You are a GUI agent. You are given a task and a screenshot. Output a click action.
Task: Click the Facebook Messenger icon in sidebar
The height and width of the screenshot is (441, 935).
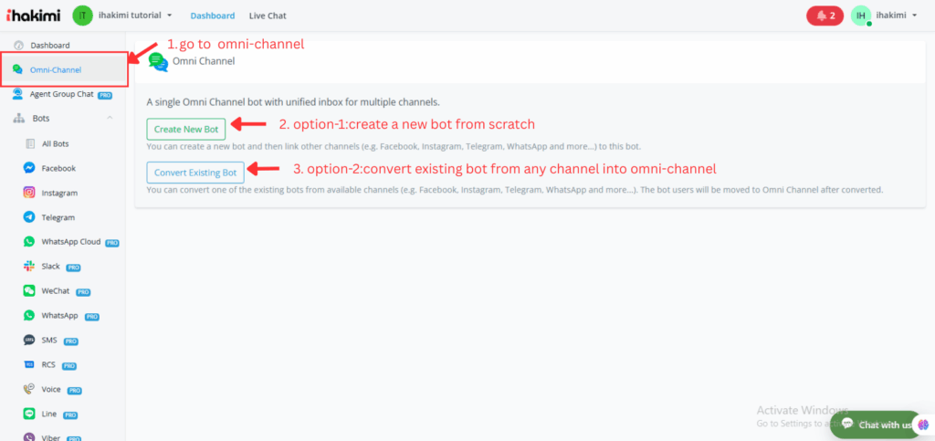[30, 169]
